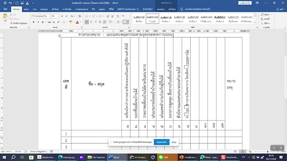Open the ACROBAT tab

click(147, 9)
